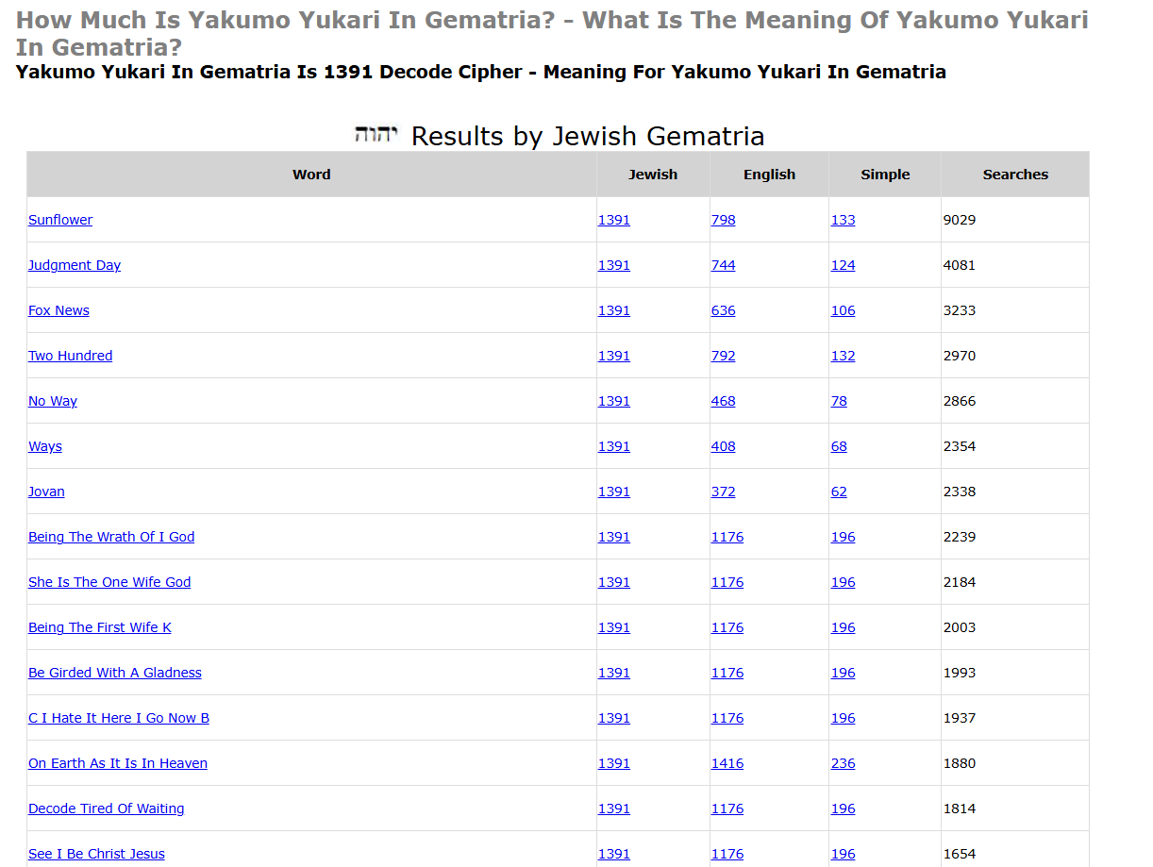Click Simple value 68 for Ways
This screenshot has height=867, width=1153.
pyautogui.click(x=839, y=446)
